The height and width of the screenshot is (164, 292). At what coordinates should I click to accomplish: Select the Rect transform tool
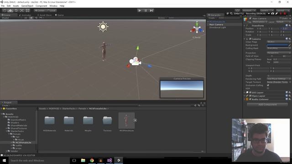click(x=28, y=10)
